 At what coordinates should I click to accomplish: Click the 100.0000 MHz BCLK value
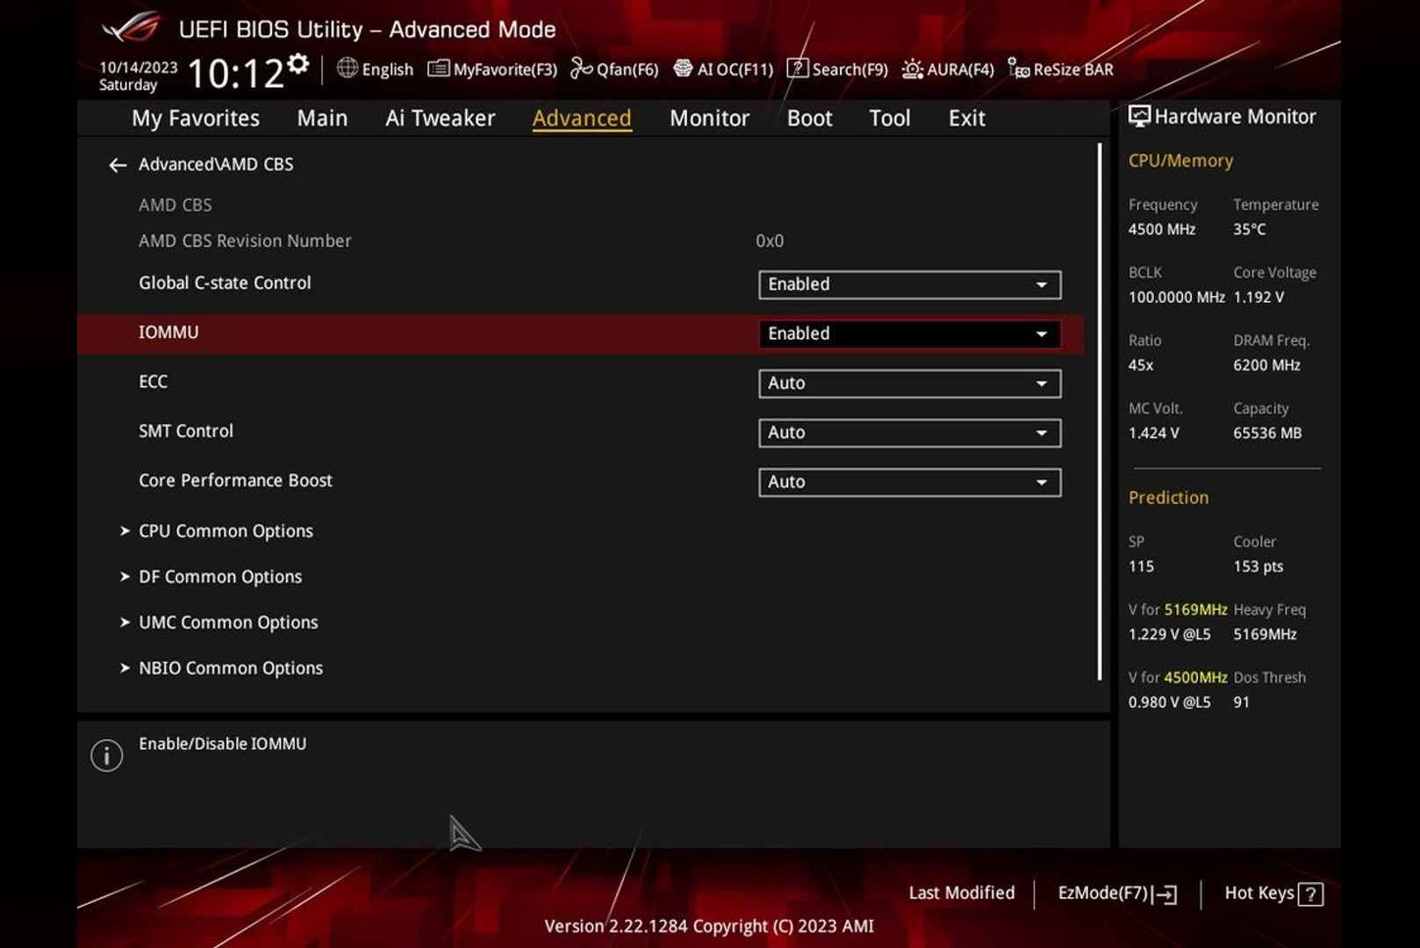click(1176, 297)
